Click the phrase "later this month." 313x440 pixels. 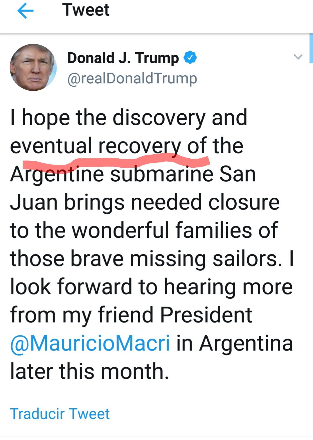click(89, 371)
